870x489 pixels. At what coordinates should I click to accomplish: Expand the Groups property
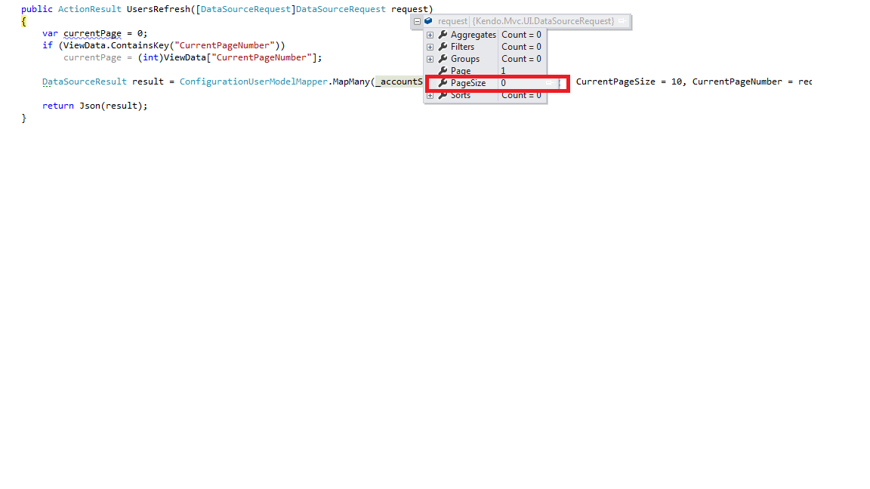coord(430,60)
